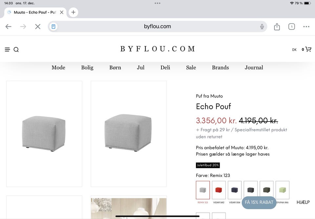
Task: Open the new tab plus button
Action: pyautogui.click(x=73, y=12)
